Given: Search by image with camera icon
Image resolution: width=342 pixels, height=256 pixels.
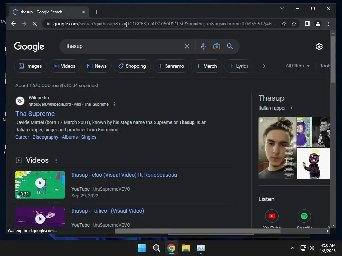Looking at the screenshot, I should [x=216, y=46].
